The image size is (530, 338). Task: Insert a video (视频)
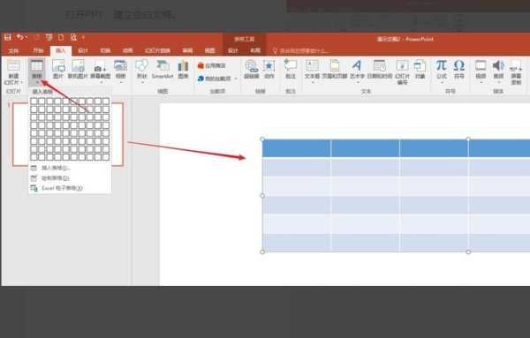[481, 71]
